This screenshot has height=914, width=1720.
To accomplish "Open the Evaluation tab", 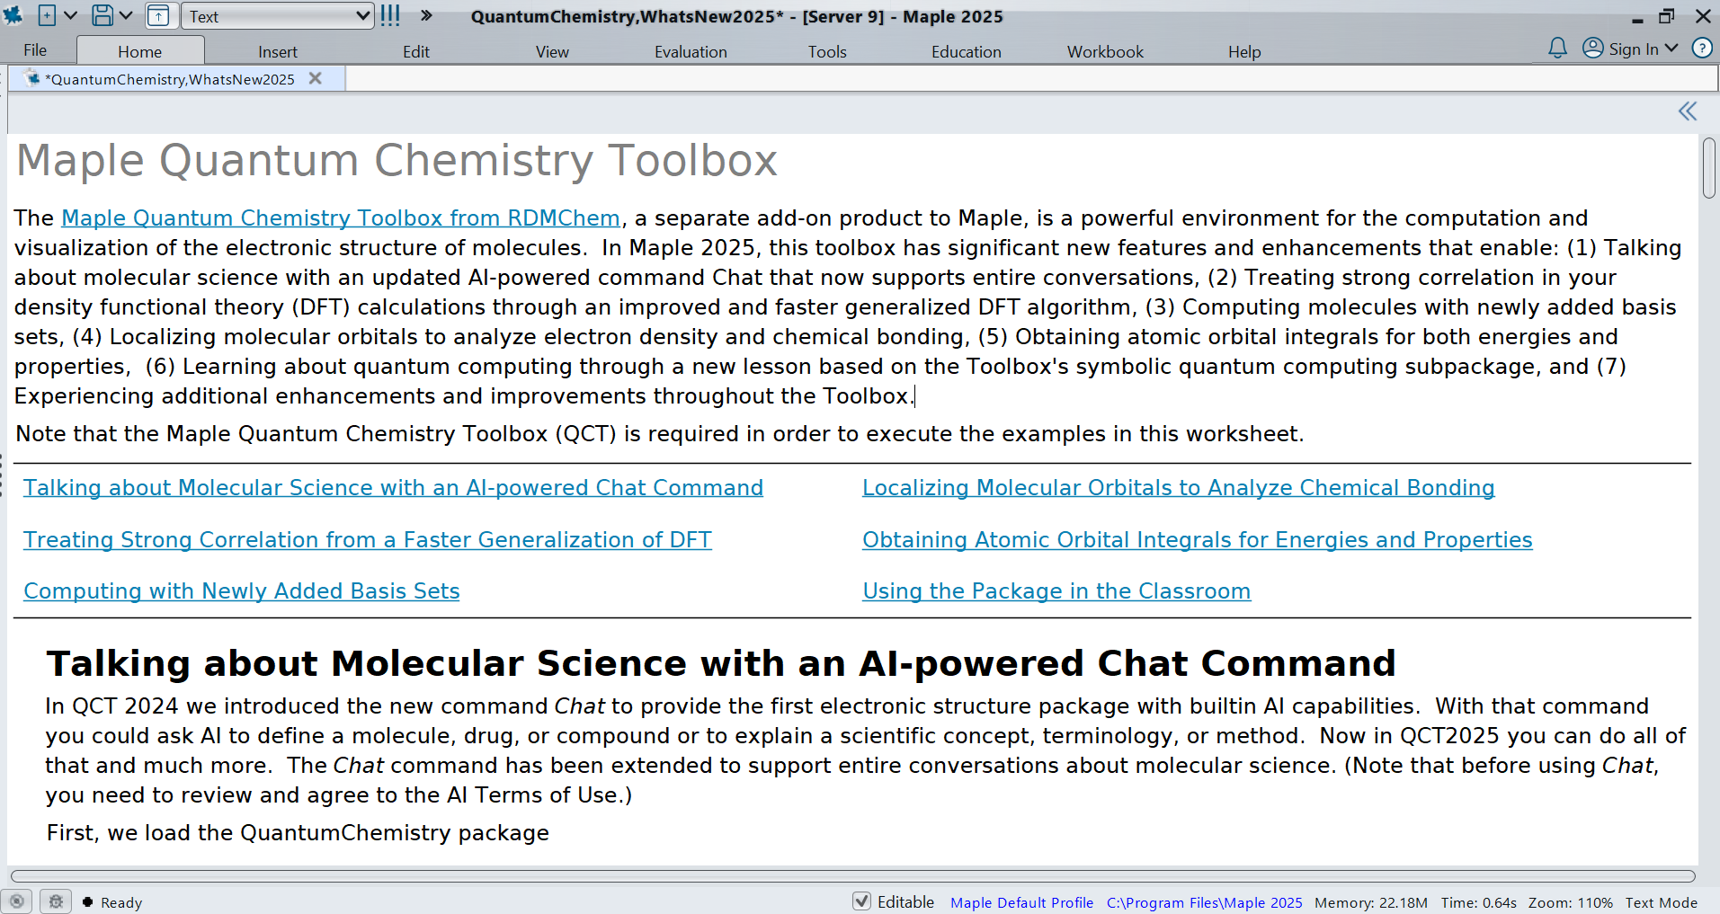I will [x=691, y=51].
